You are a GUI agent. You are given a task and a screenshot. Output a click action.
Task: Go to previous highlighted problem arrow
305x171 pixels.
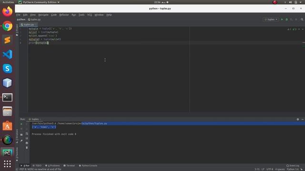click(299, 29)
